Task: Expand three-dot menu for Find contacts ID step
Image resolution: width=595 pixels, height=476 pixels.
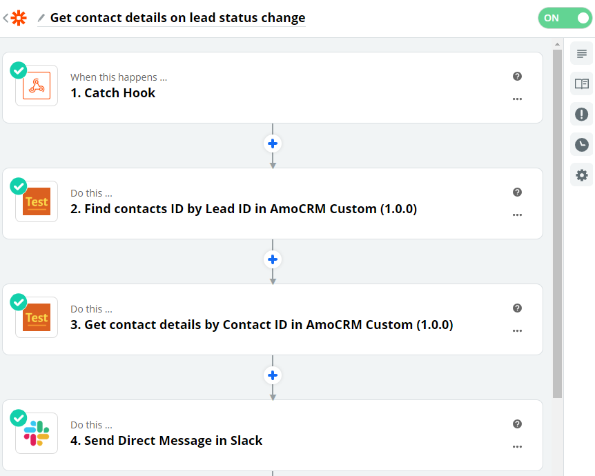Action: coord(517,215)
